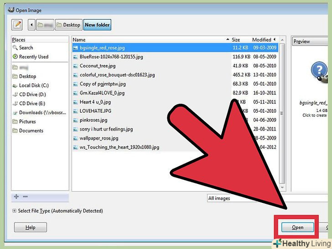The width and height of the screenshot is (332, 249).
Task: Select wallpaper_rose.jpg file
Action: (175, 138)
